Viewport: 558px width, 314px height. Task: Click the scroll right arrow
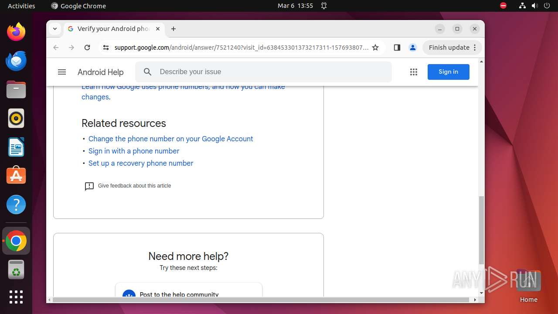[x=475, y=300]
